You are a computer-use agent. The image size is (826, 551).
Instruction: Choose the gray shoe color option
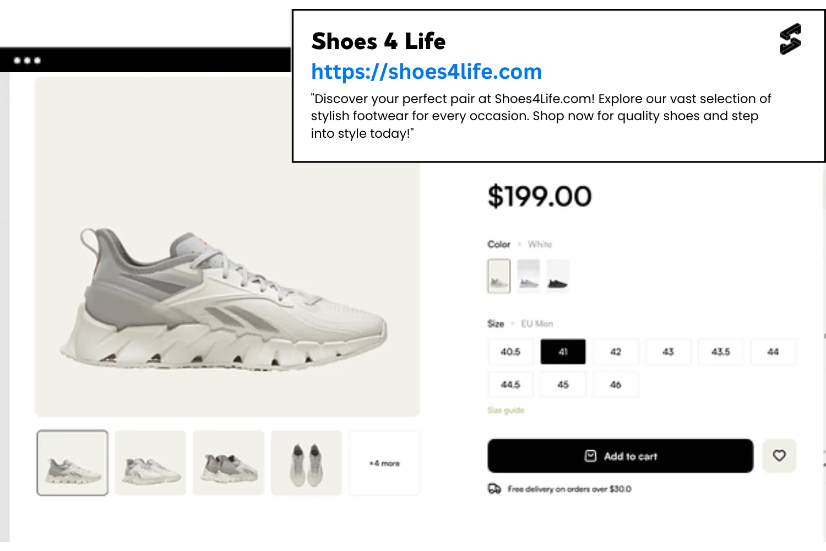coord(528,276)
